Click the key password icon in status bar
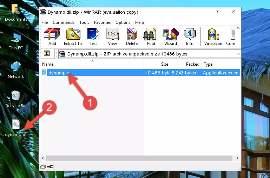Viewport: 270px width, 178px height. coord(50,166)
